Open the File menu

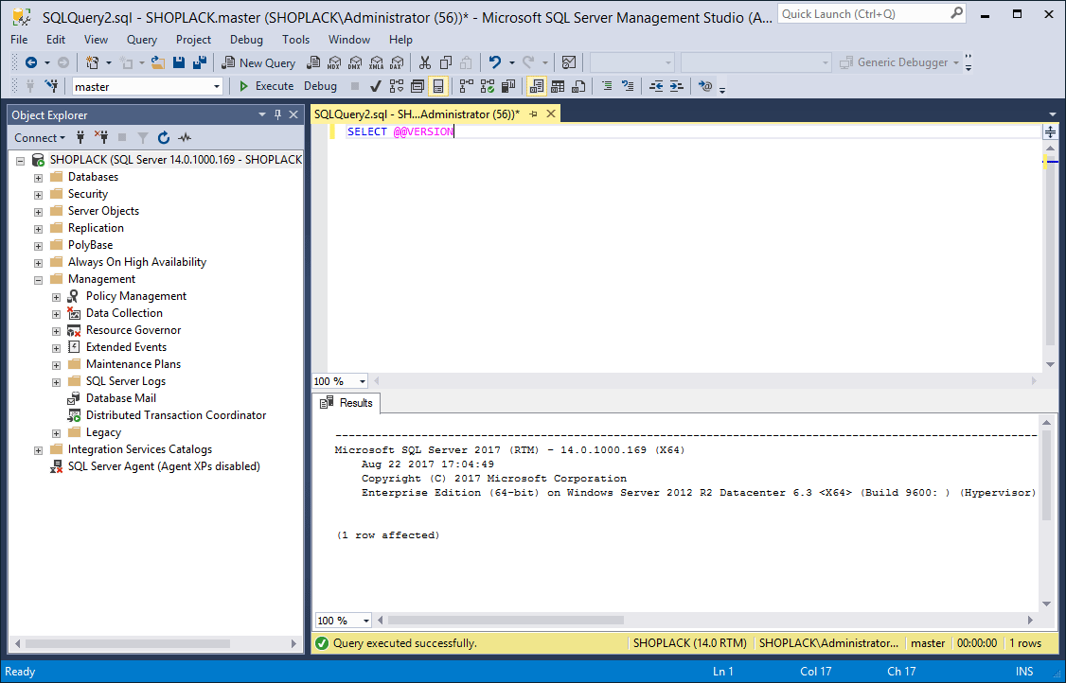click(19, 40)
